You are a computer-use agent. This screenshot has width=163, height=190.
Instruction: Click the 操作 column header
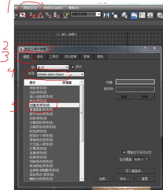32,83
